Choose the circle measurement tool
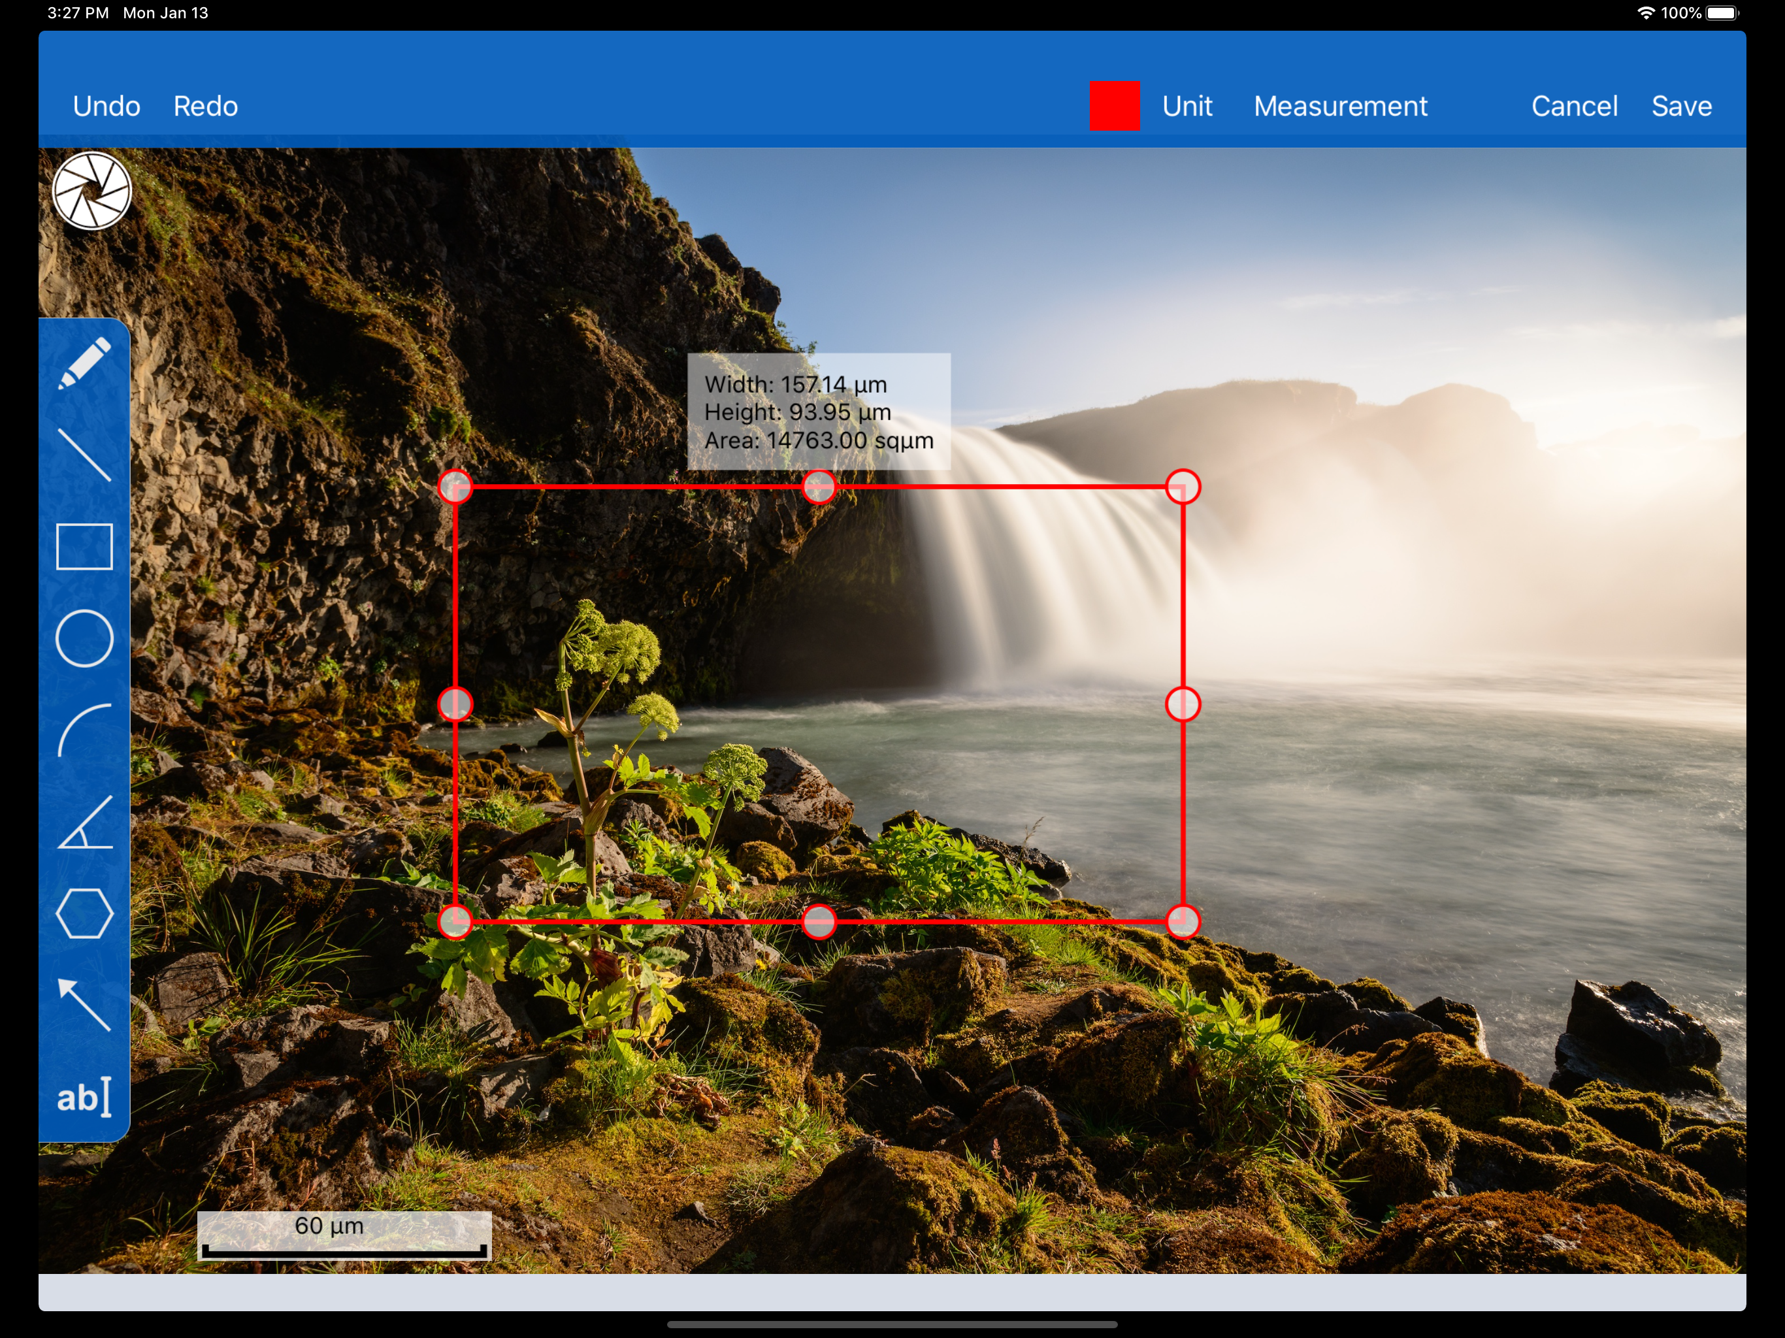Viewport: 1785px width, 1338px height. (84, 638)
